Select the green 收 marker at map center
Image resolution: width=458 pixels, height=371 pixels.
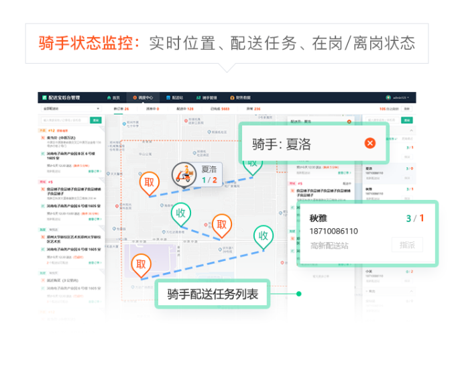pyautogui.click(x=180, y=214)
